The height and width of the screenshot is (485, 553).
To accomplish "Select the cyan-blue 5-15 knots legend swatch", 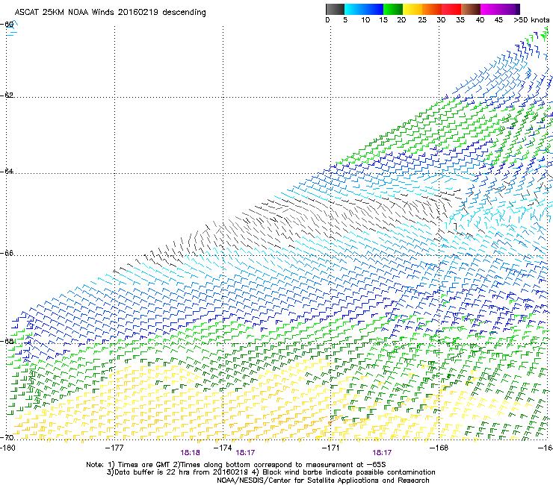I will (364, 9).
